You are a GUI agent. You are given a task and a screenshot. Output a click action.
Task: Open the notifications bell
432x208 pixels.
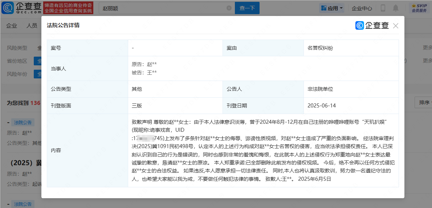(x=395, y=8)
